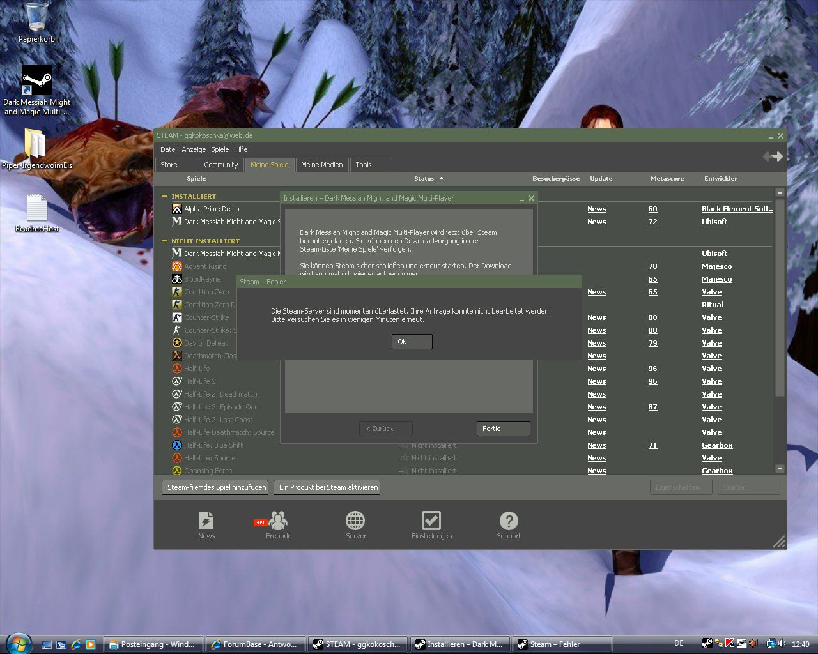This screenshot has width=818, height=654.
Task: Switch to the Store tab
Action: 176,165
